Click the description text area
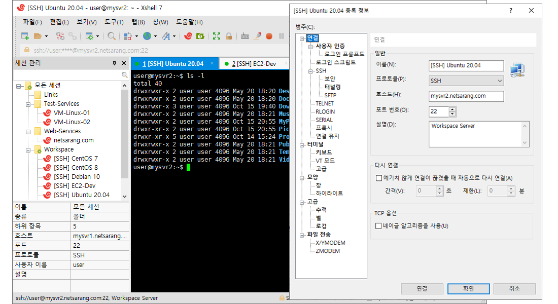This screenshot has width=558, height=304. 479,134
